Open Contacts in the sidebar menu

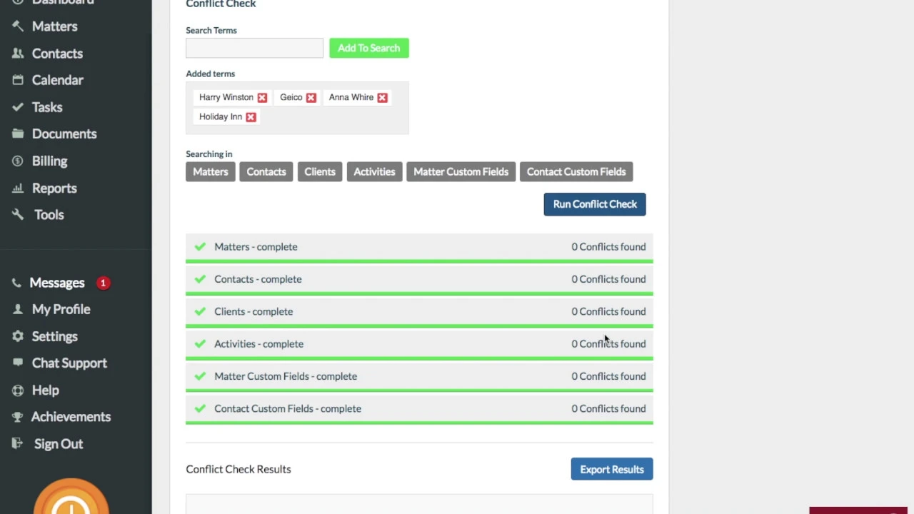(57, 54)
